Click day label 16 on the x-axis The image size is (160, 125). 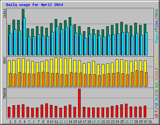[x=80, y=122]
